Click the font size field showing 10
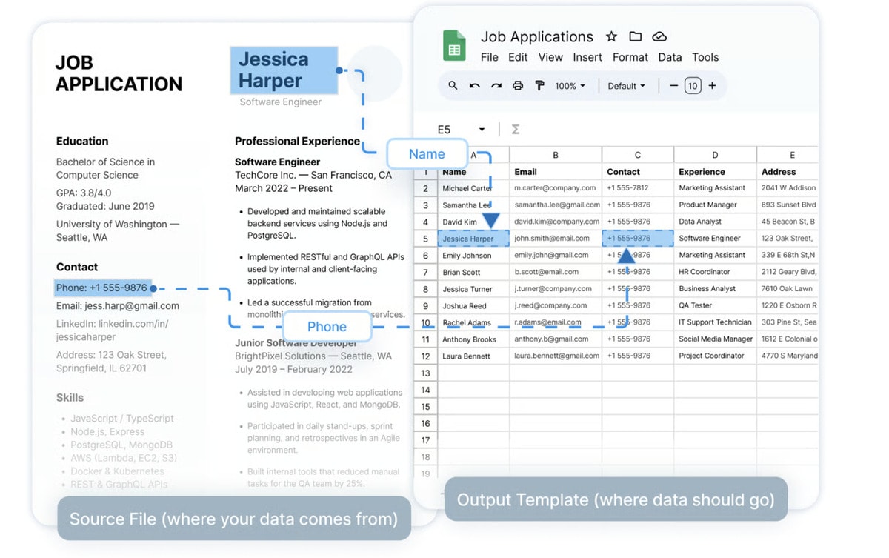The width and height of the screenshot is (889, 558). pyautogui.click(x=693, y=86)
